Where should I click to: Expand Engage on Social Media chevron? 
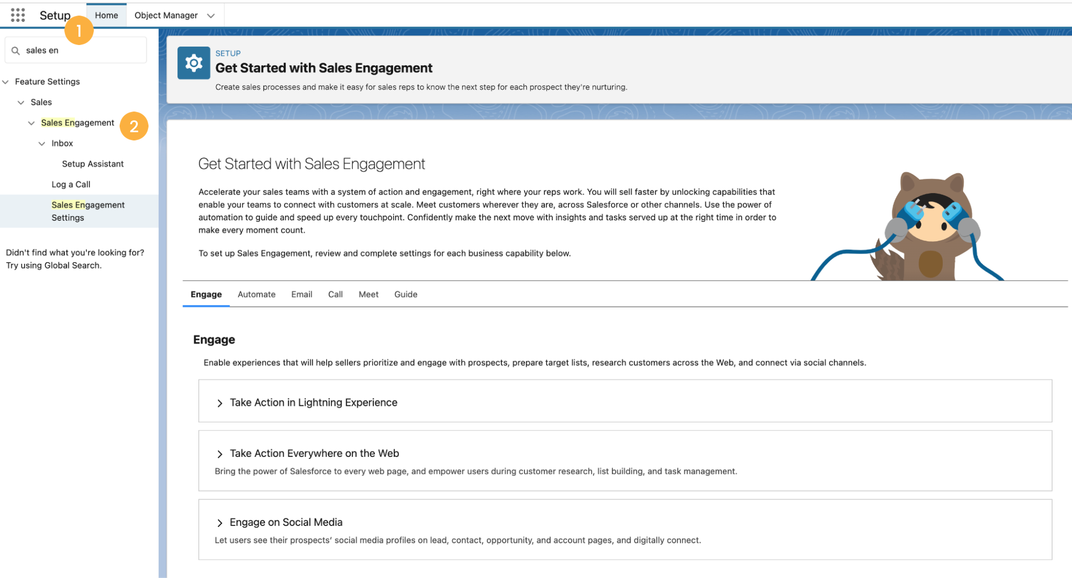point(219,523)
